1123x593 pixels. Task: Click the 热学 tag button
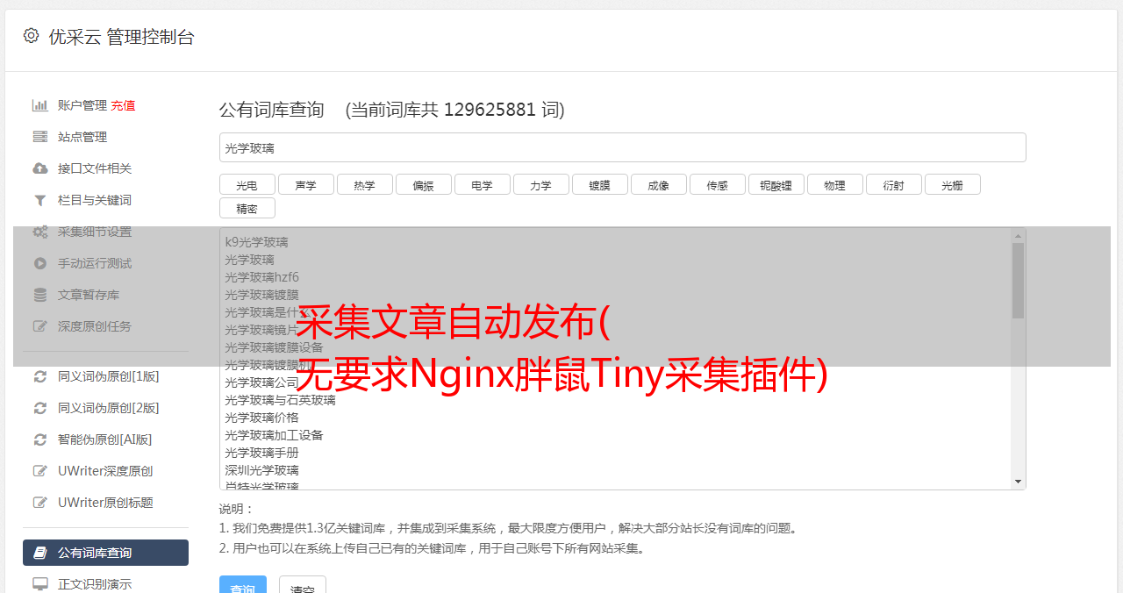(364, 184)
